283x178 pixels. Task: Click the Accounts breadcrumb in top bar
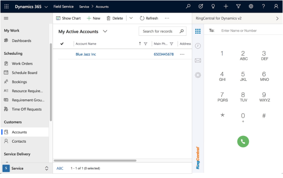pos(102,7)
